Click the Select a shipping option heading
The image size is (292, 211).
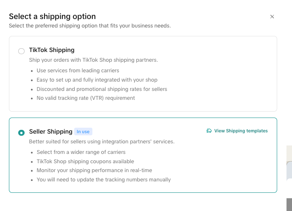coord(52,16)
